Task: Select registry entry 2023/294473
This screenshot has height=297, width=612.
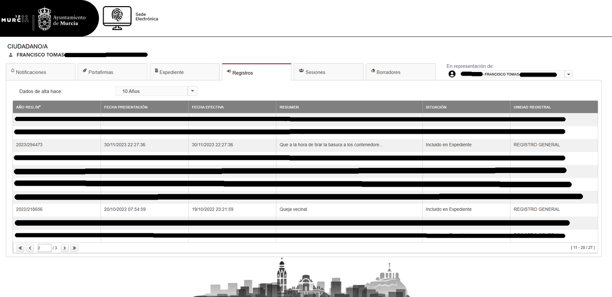Action: click(x=30, y=145)
